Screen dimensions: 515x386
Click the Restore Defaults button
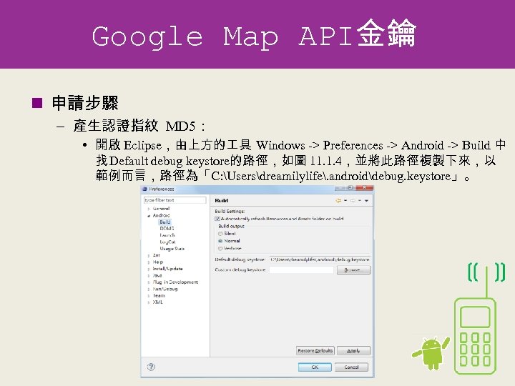point(315,351)
